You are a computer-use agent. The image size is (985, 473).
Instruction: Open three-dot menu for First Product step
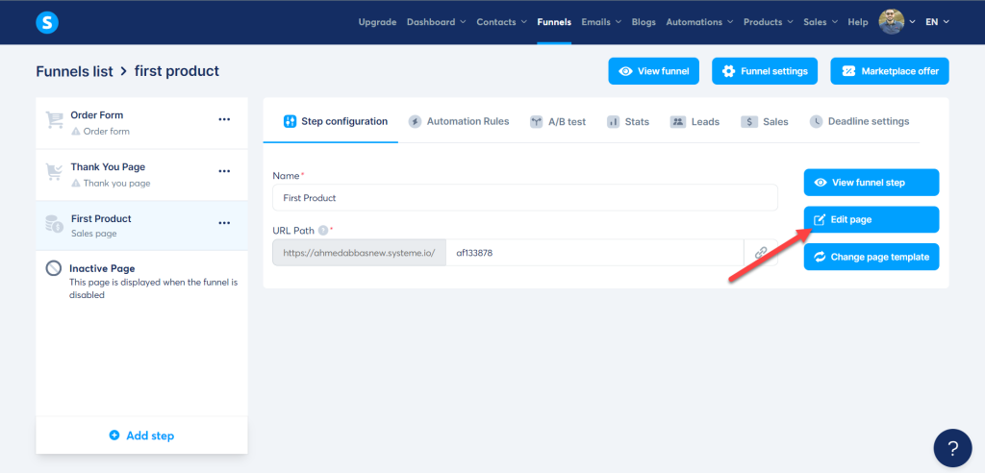tap(224, 223)
